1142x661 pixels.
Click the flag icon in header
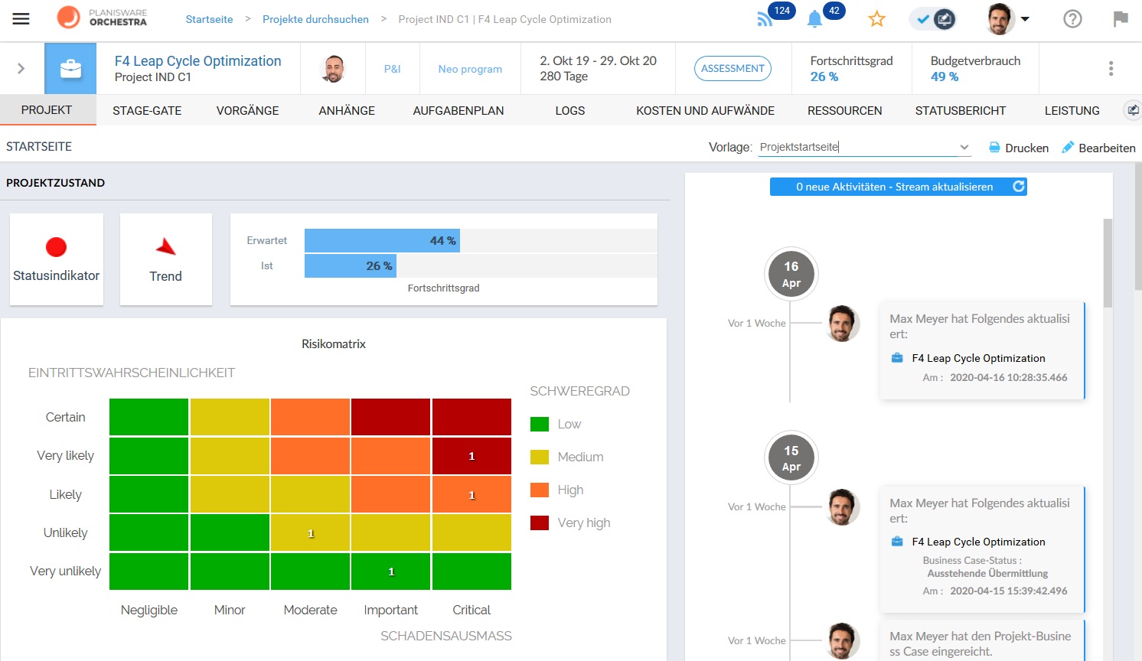[1121, 19]
